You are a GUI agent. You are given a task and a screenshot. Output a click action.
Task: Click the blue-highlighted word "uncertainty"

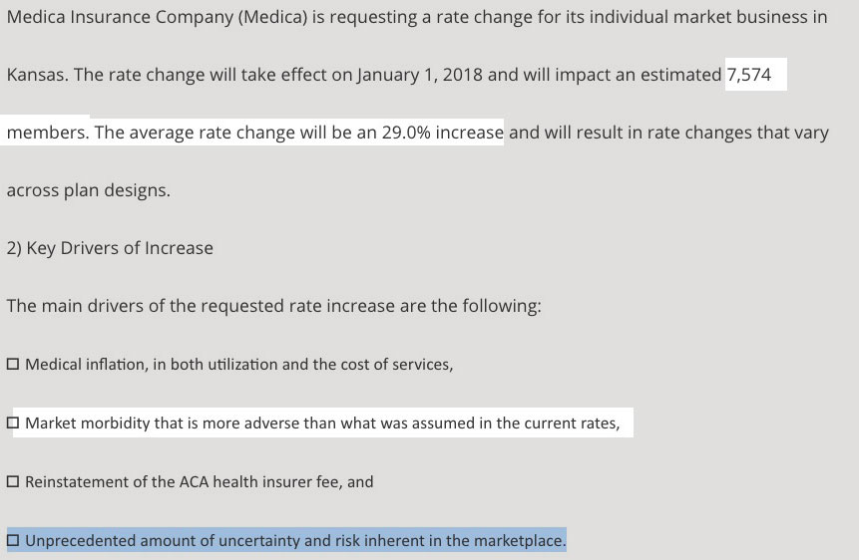(255, 541)
